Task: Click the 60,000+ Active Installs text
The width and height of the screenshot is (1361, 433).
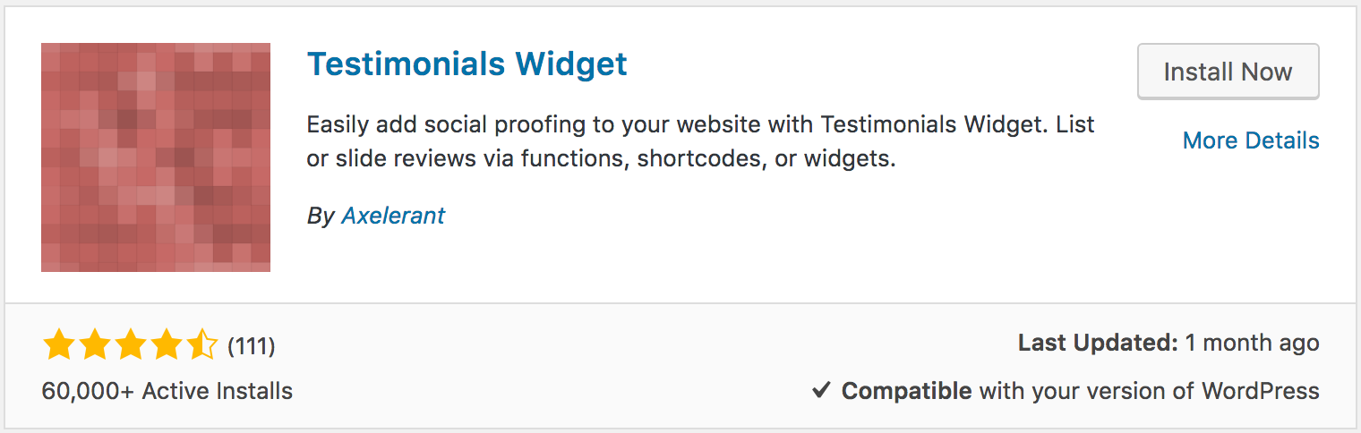Action: tap(167, 391)
